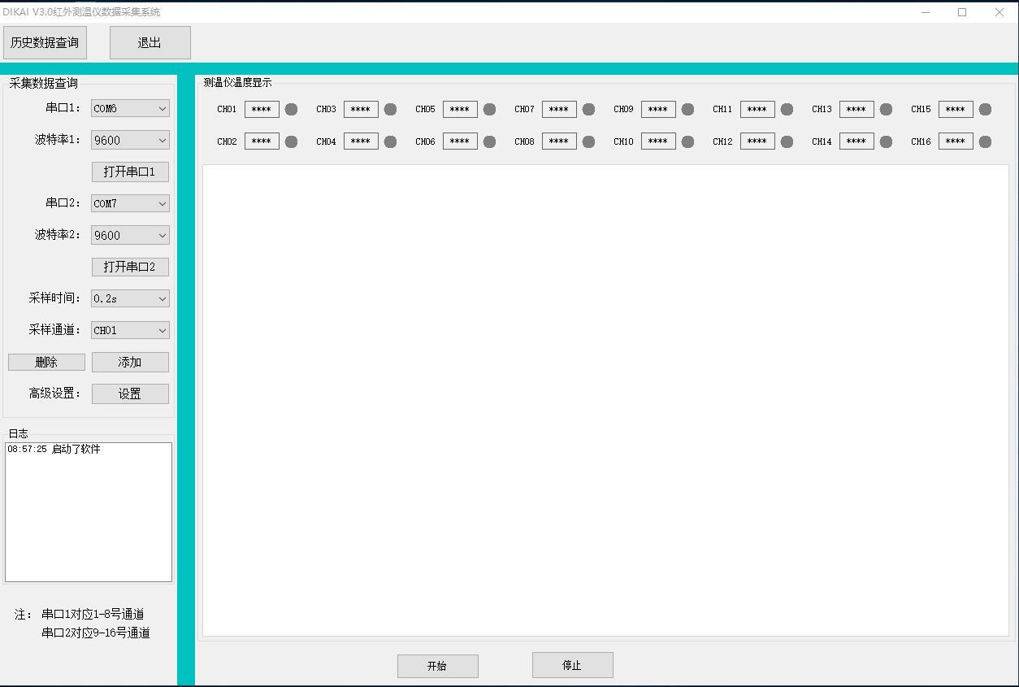
Task: Click the CH02 temperature value field
Action: 262,141
